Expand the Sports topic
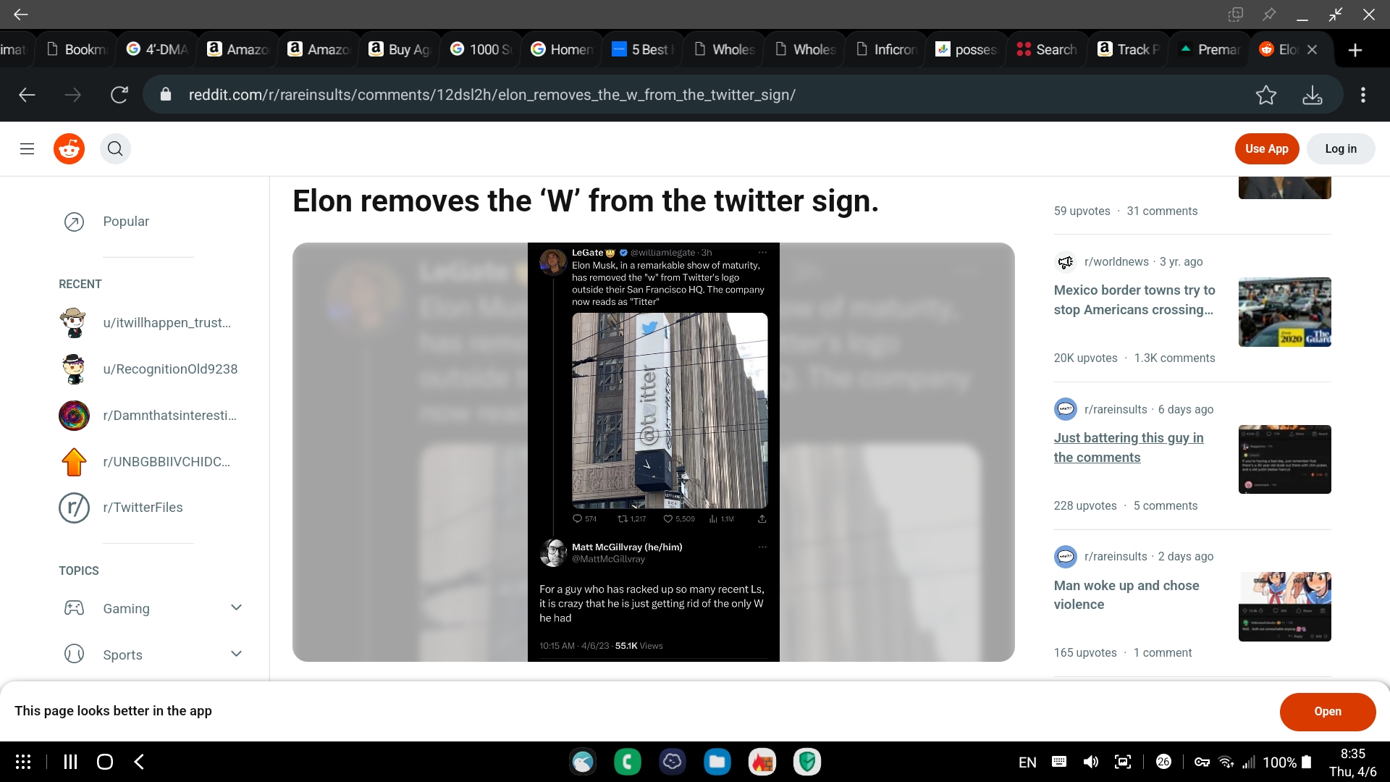Viewport: 1390px width, 782px height. (236, 655)
